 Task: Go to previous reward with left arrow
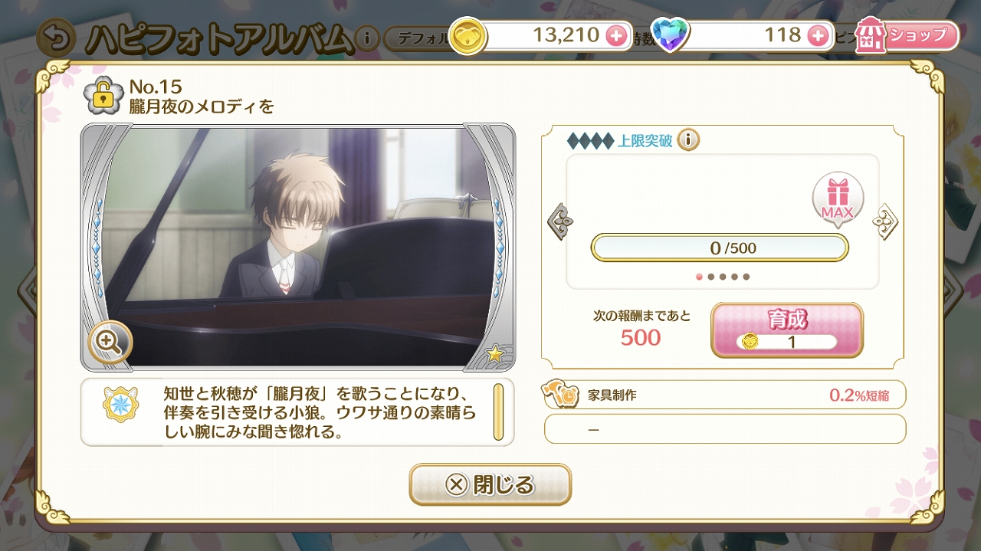[x=560, y=221]
